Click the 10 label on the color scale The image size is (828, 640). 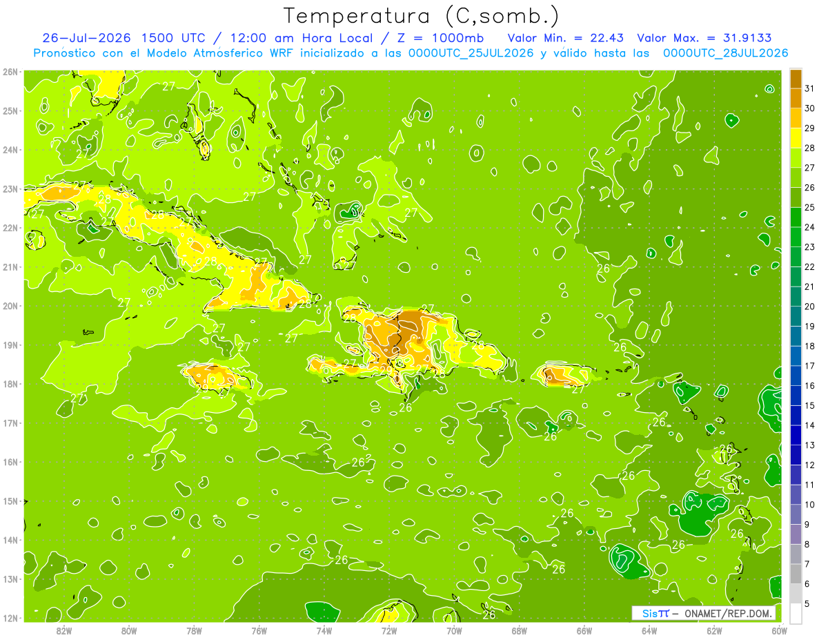tap(810, 505)
